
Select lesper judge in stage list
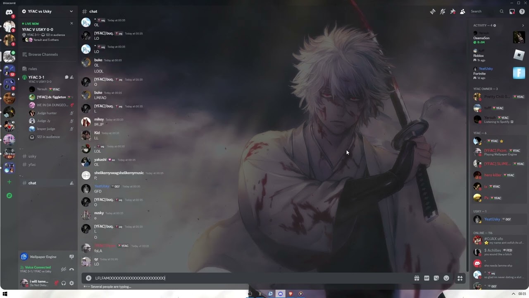click(x=51, y=129)
